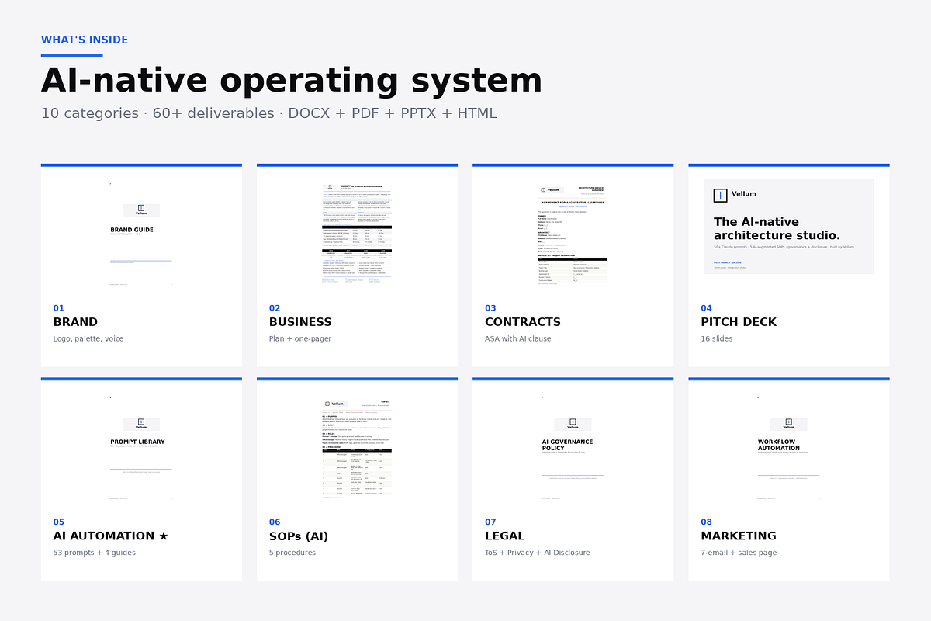Open the Business plan one-pager preview
The width and height of the screenshot is (931, 621).
click(x=357, y=234)
